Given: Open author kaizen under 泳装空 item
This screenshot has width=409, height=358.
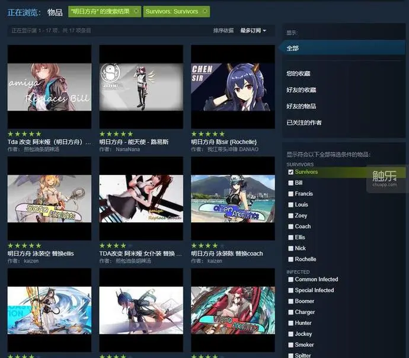Looking at the screenshot, I should pyautogui.click(x=31, y=261).
